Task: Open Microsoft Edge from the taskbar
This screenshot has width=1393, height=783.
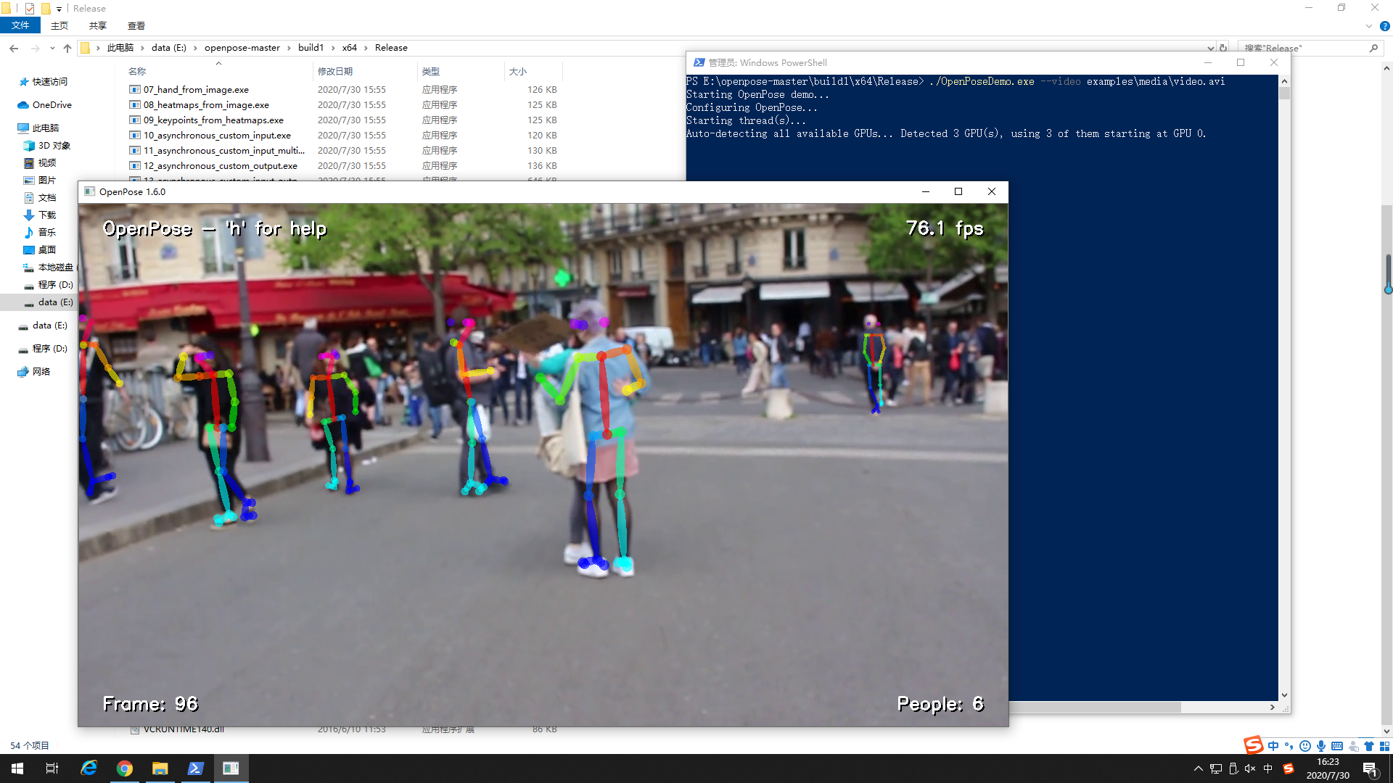Action: [89, 768]
